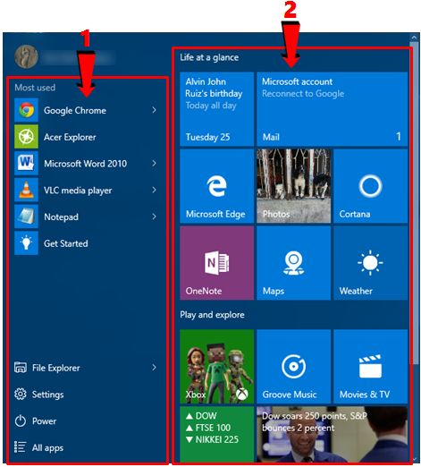Open the Maps tile
Image resolution: width=421 pixels, height=467 pixels.
pos(293,263)
